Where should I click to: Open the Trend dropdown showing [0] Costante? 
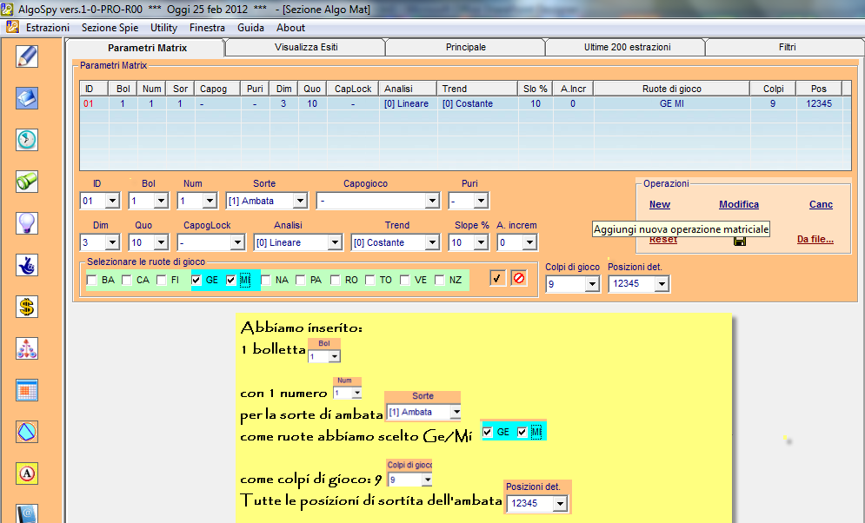(x=433, y=242)
